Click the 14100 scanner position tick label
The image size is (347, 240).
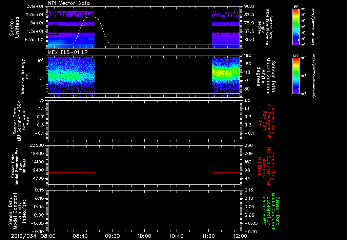pyautogui.click(x=37, y=162)
